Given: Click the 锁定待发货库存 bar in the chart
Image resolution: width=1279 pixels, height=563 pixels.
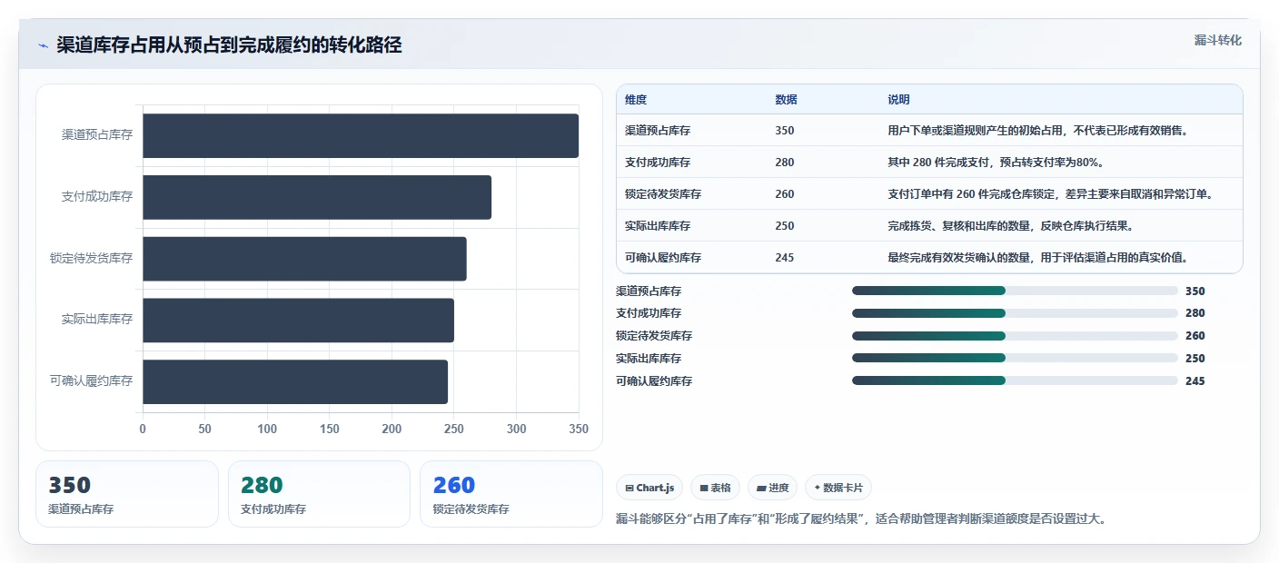Looking at the screenshot, I should pyautogui.click(x=304, y=259).
